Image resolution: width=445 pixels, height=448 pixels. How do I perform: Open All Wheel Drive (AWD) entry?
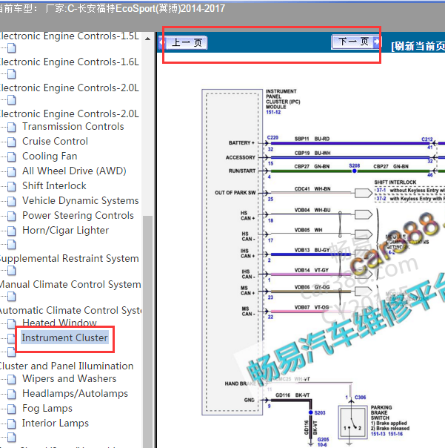pos(74,171)
